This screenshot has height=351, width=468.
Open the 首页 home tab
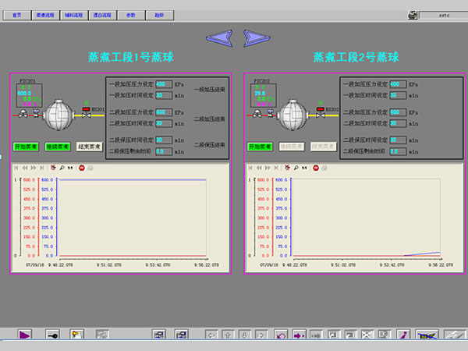18,15
